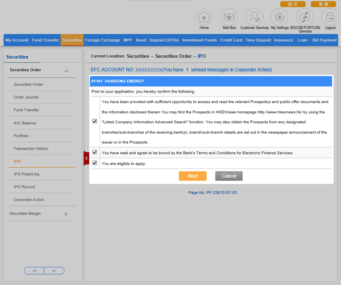This screenshot has height=285, width=341.
Task: Uncheck the 'You are eligible to apply' checkbox
Action: click(x=95, y=163)
